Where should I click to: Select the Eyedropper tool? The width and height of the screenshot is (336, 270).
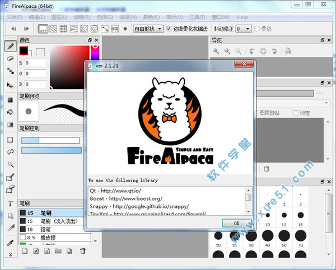tap(10, 243)
